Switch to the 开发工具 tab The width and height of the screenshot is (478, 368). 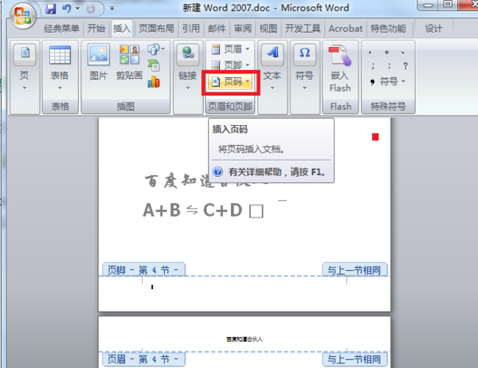(303, 29)
